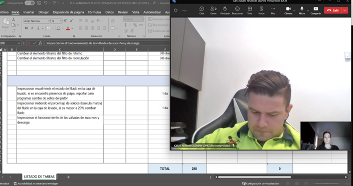Leave the meeting with Salir button
The height and width of the screenshot is (186, 353).
coord(333,10)
